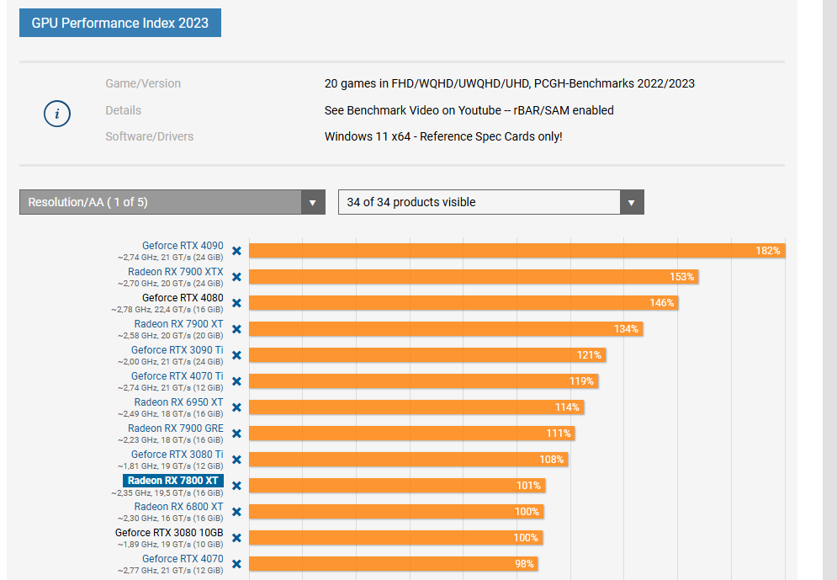Image resolution: width=837 pixels, height=580 pixels.
Task: Expand the 34 of 34 products visible dropdown
Action: pos(479,202)
